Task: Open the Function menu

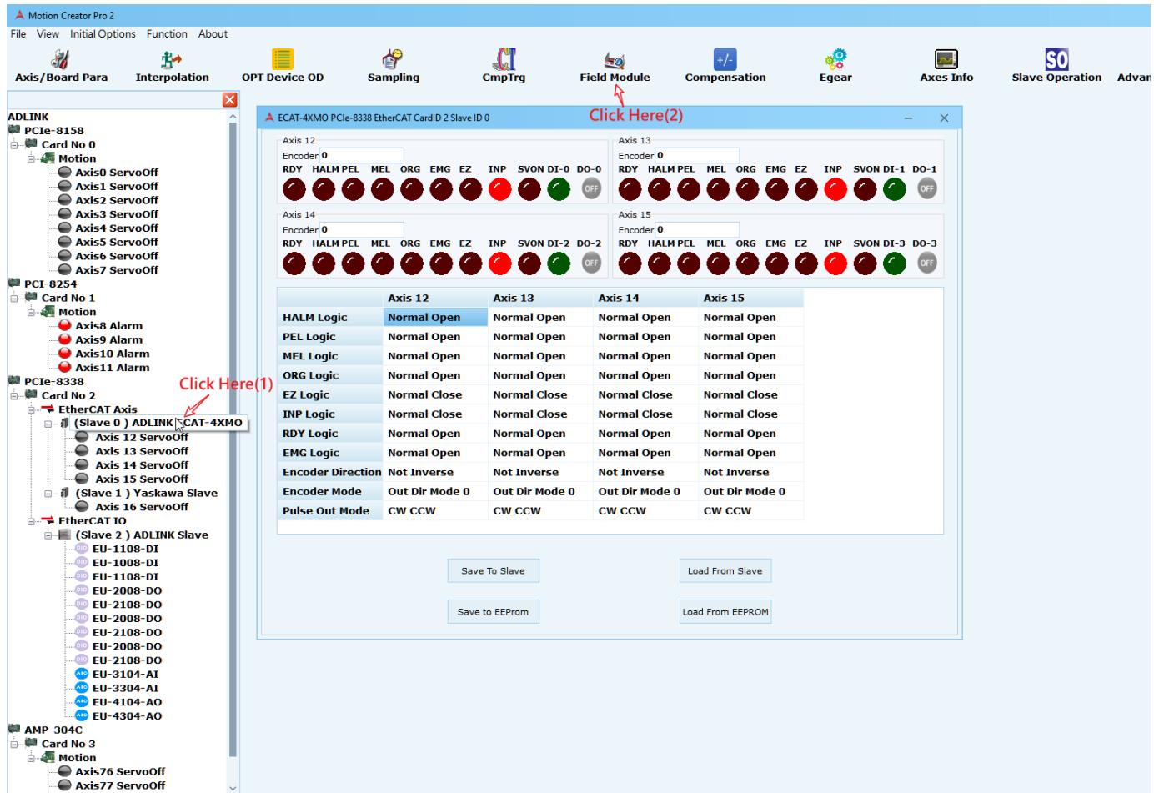Action: pos(167,34)
